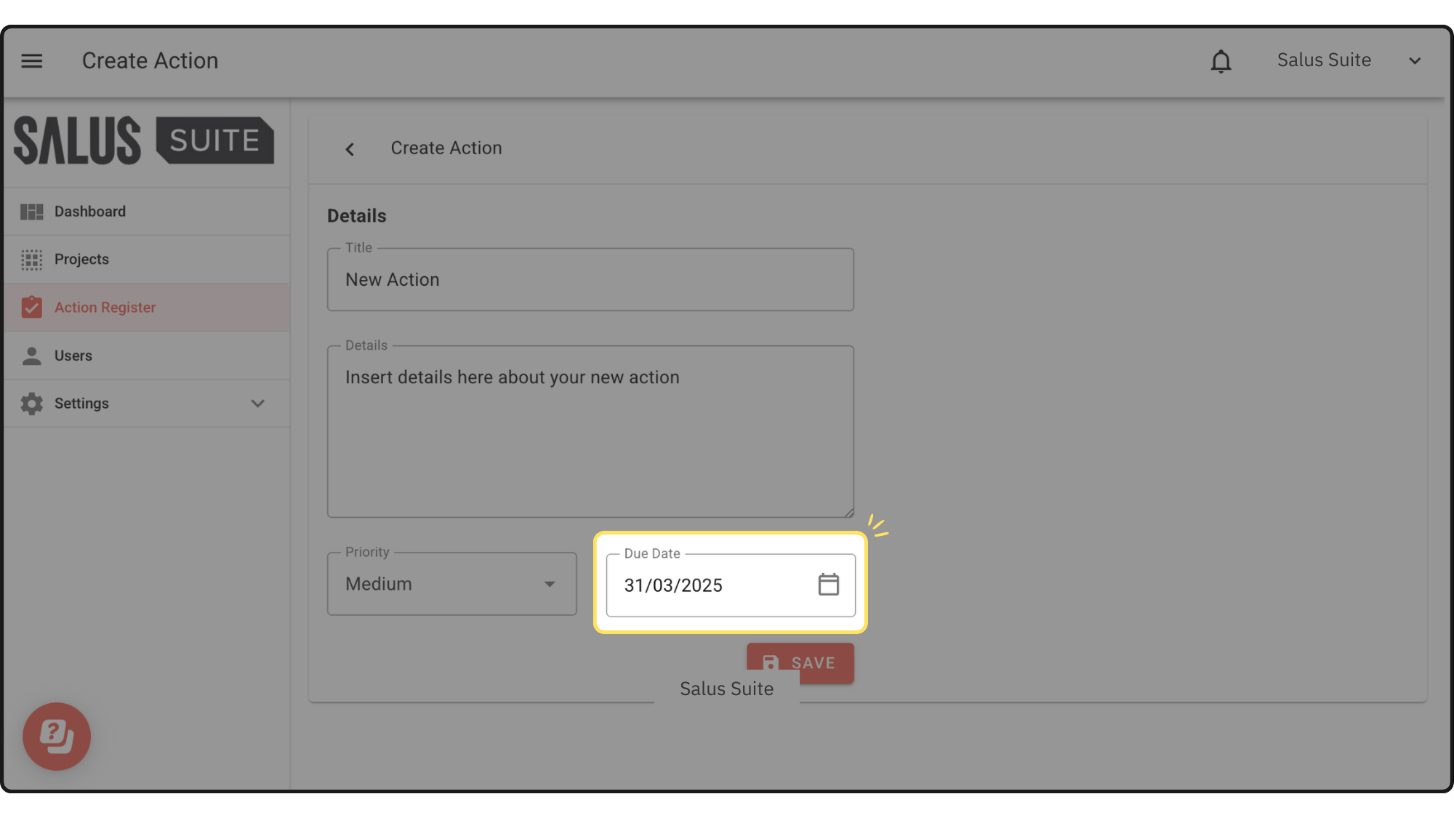The height and width of the screenshot is (818, 1454).
Task: Open the help chat bubble
Action: pos(57,736)
